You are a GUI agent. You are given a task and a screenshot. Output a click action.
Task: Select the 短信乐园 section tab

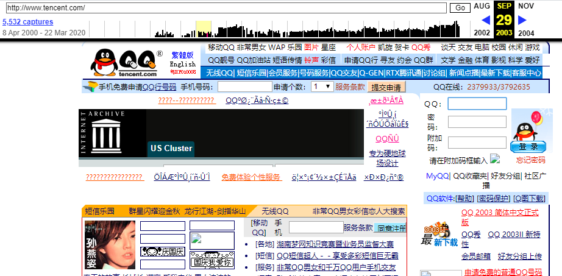[x=99, y=211]
